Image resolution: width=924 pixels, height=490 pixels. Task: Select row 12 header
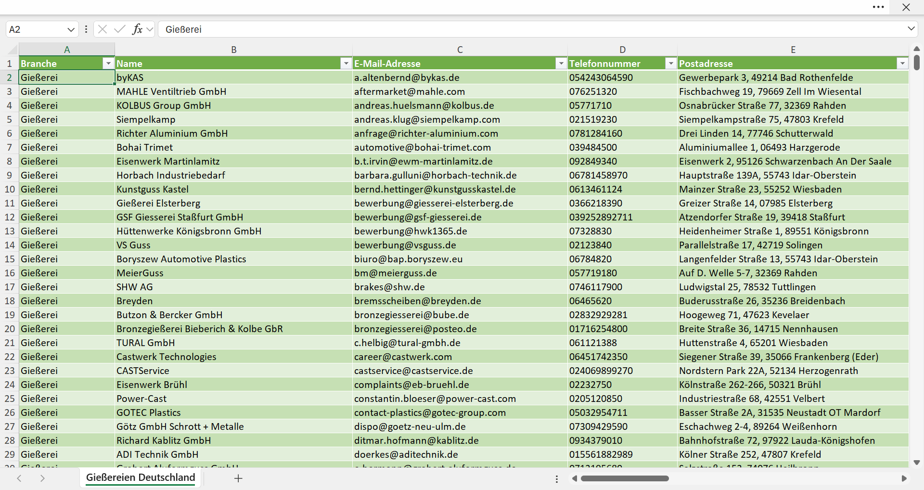coord(10,217)
